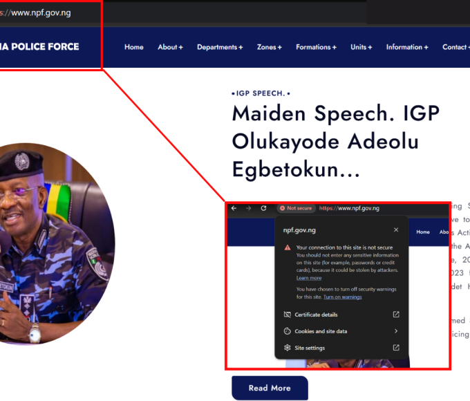The height and width of the screenshot is (401, 470).
Task: Click the Cookies and site data icon
Action: 287,331
